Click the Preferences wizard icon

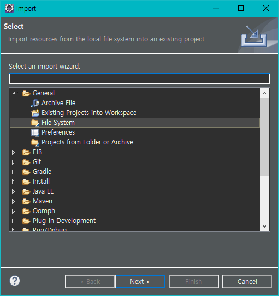pyautogui.click(x=35, y=132)
